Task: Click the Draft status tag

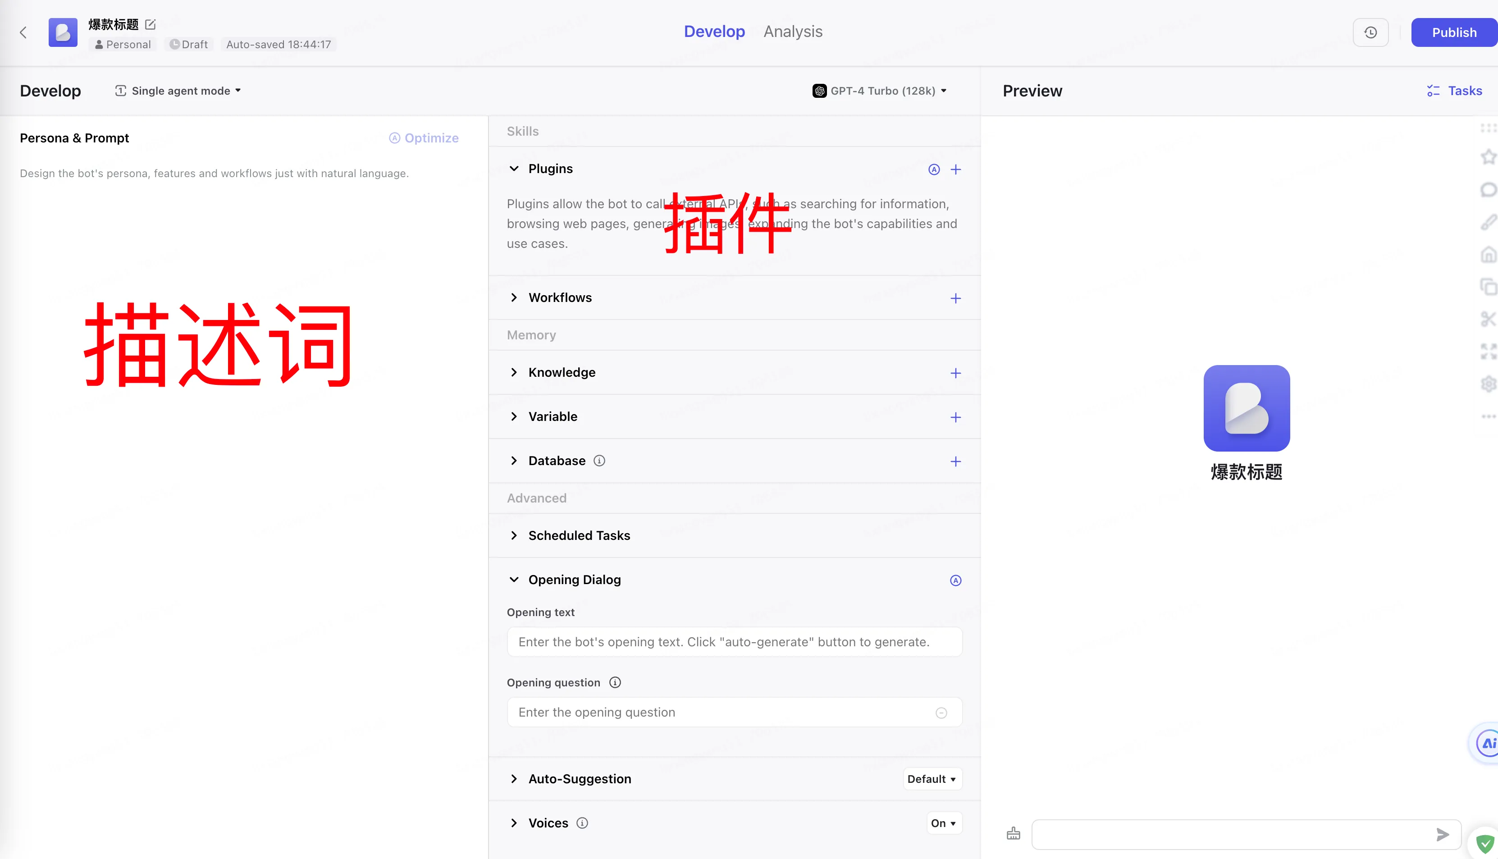Action: [x=189, y=44]
